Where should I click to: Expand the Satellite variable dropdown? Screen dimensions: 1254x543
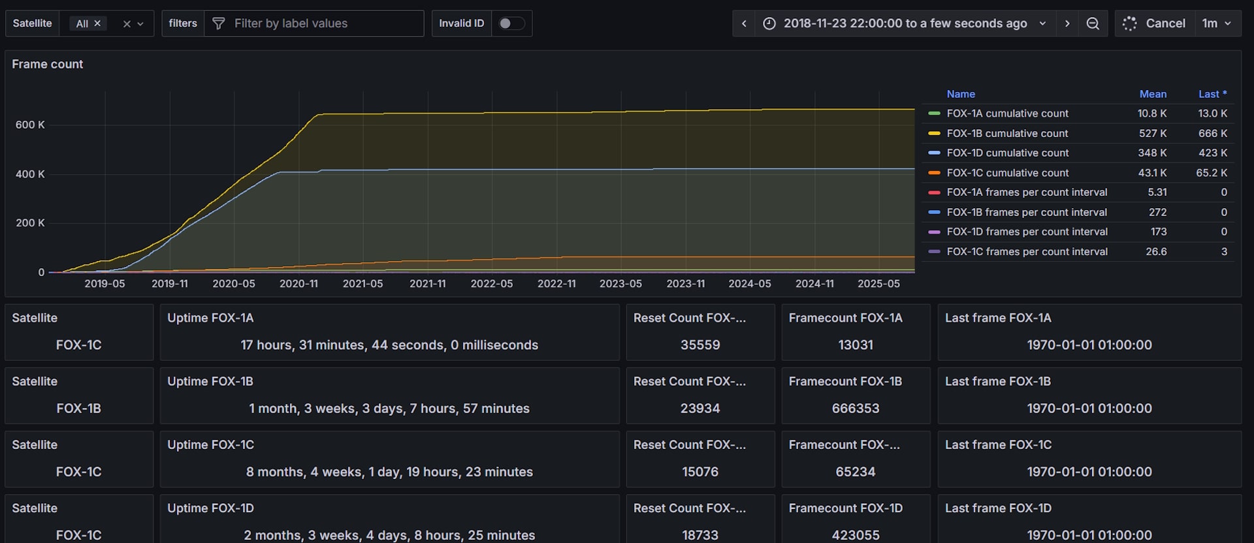pyautogui.click(x=140, y=23)
